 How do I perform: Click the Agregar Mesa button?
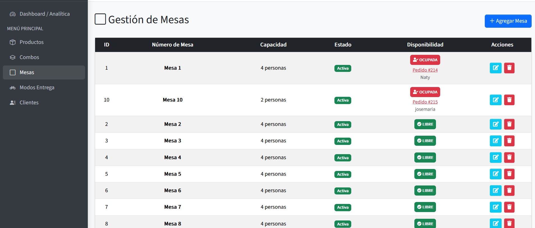508,21
